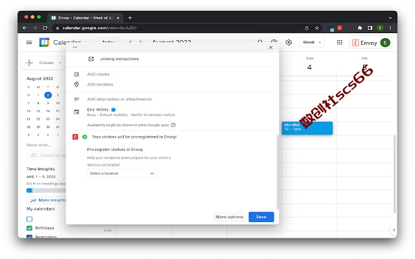Open a new browser tab
This screenshot has height=259, width=415.
click(130, 17)
